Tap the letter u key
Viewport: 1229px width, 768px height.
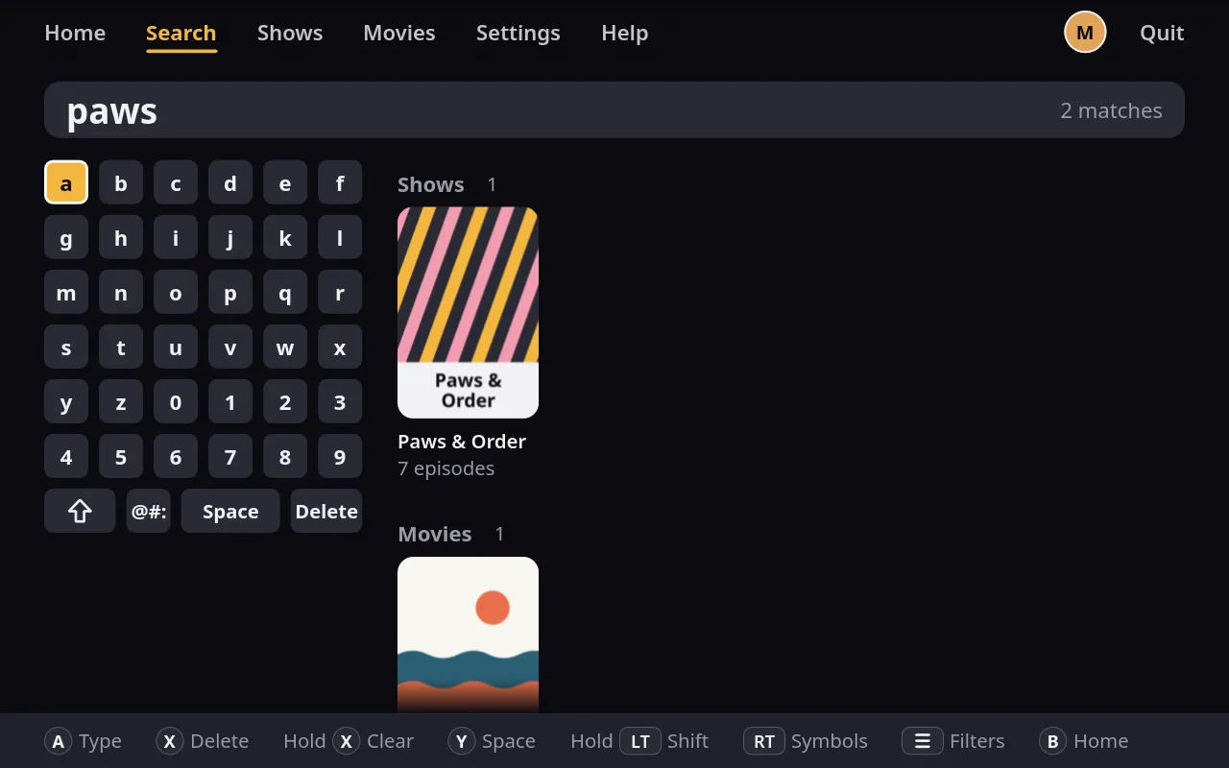click(x=176, y=347)
